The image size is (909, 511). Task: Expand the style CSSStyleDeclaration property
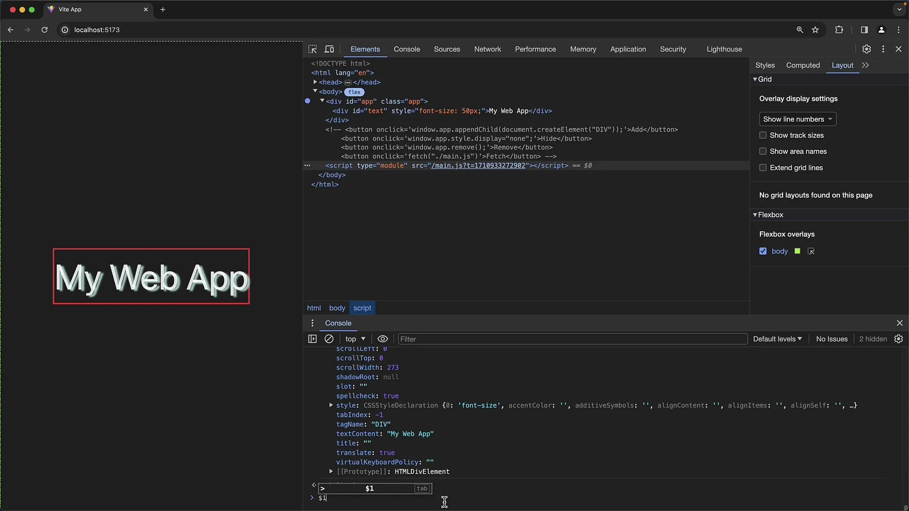click(331, 405)
